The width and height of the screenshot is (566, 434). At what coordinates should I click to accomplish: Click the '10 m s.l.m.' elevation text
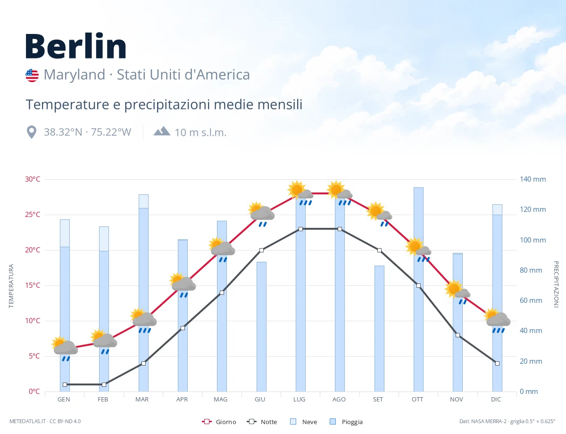(x=200, y=133)
